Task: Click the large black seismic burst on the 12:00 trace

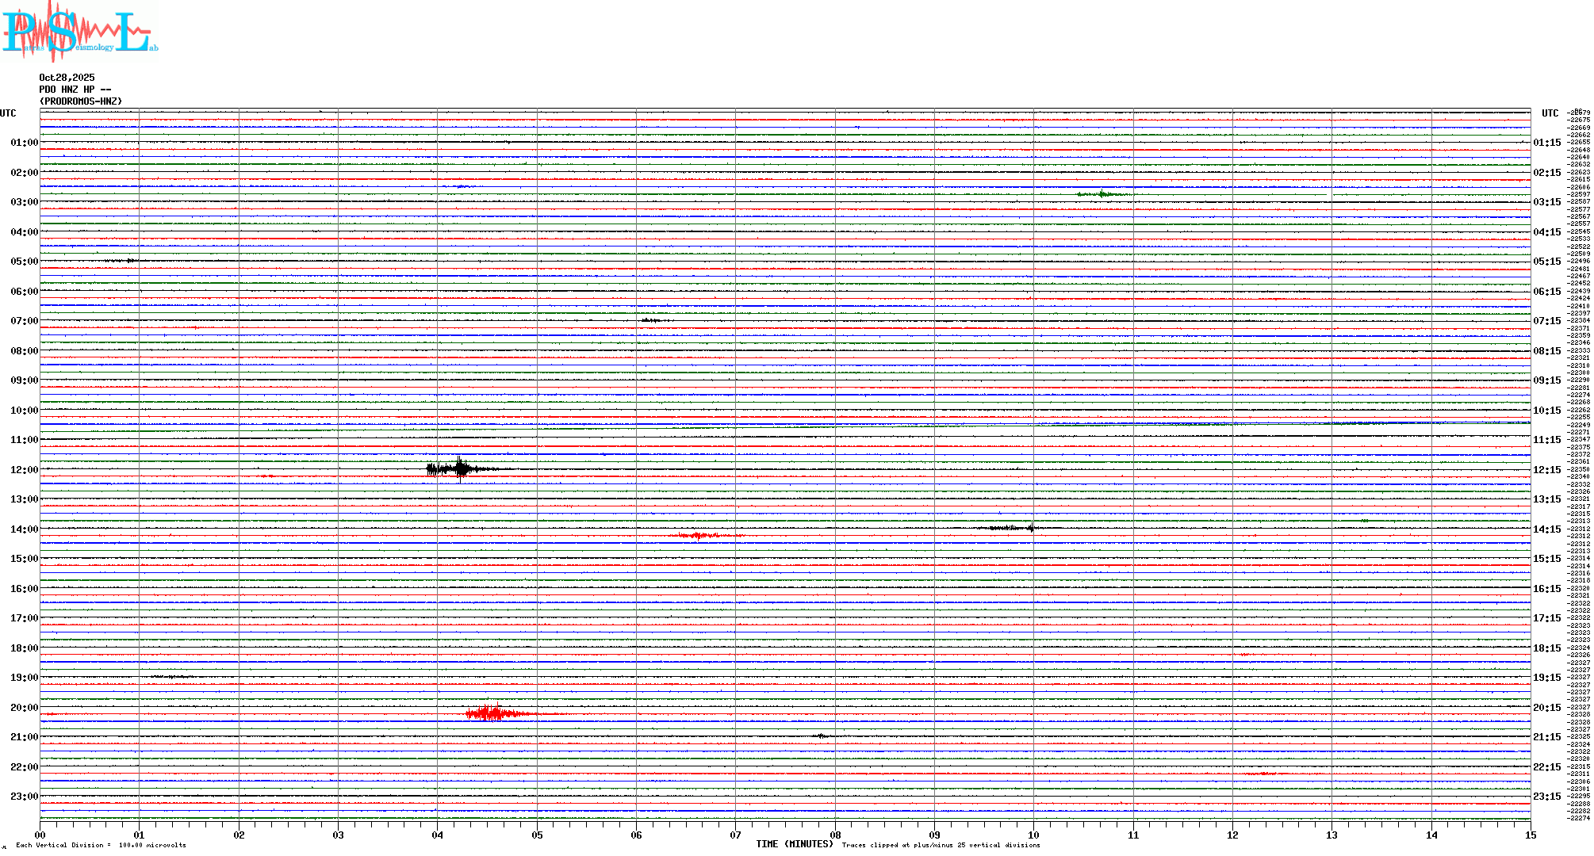Action: coord(458,469)
